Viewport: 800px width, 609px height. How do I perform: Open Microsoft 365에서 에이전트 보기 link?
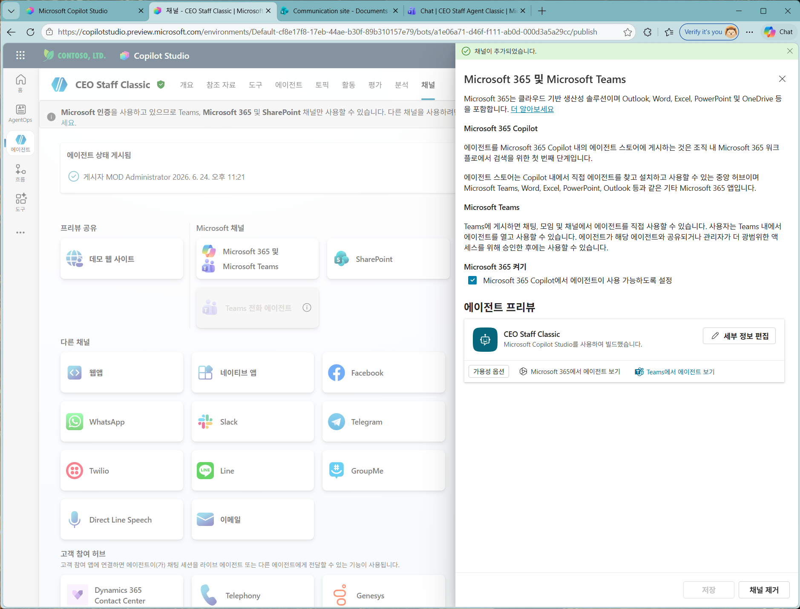[x=570, y=372]
